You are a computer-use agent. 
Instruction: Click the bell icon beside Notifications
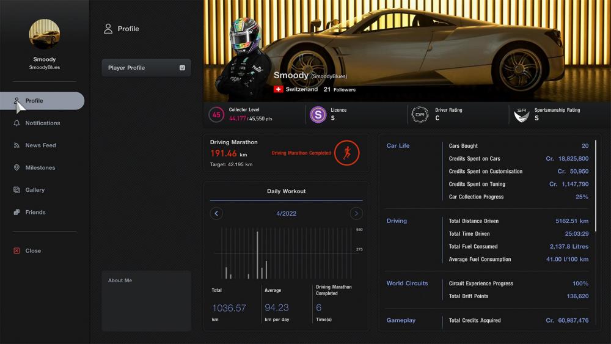click(x=16, y=123)
